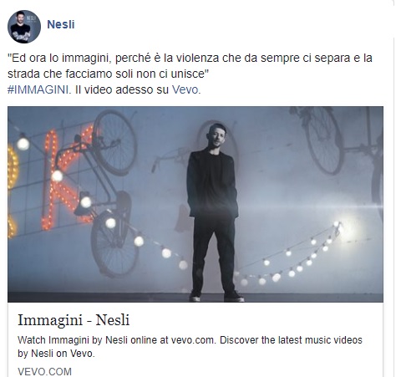Click the VEVO.COM source domain label
The width and height of the screenshot is (396, 377).
pos(44,372)
